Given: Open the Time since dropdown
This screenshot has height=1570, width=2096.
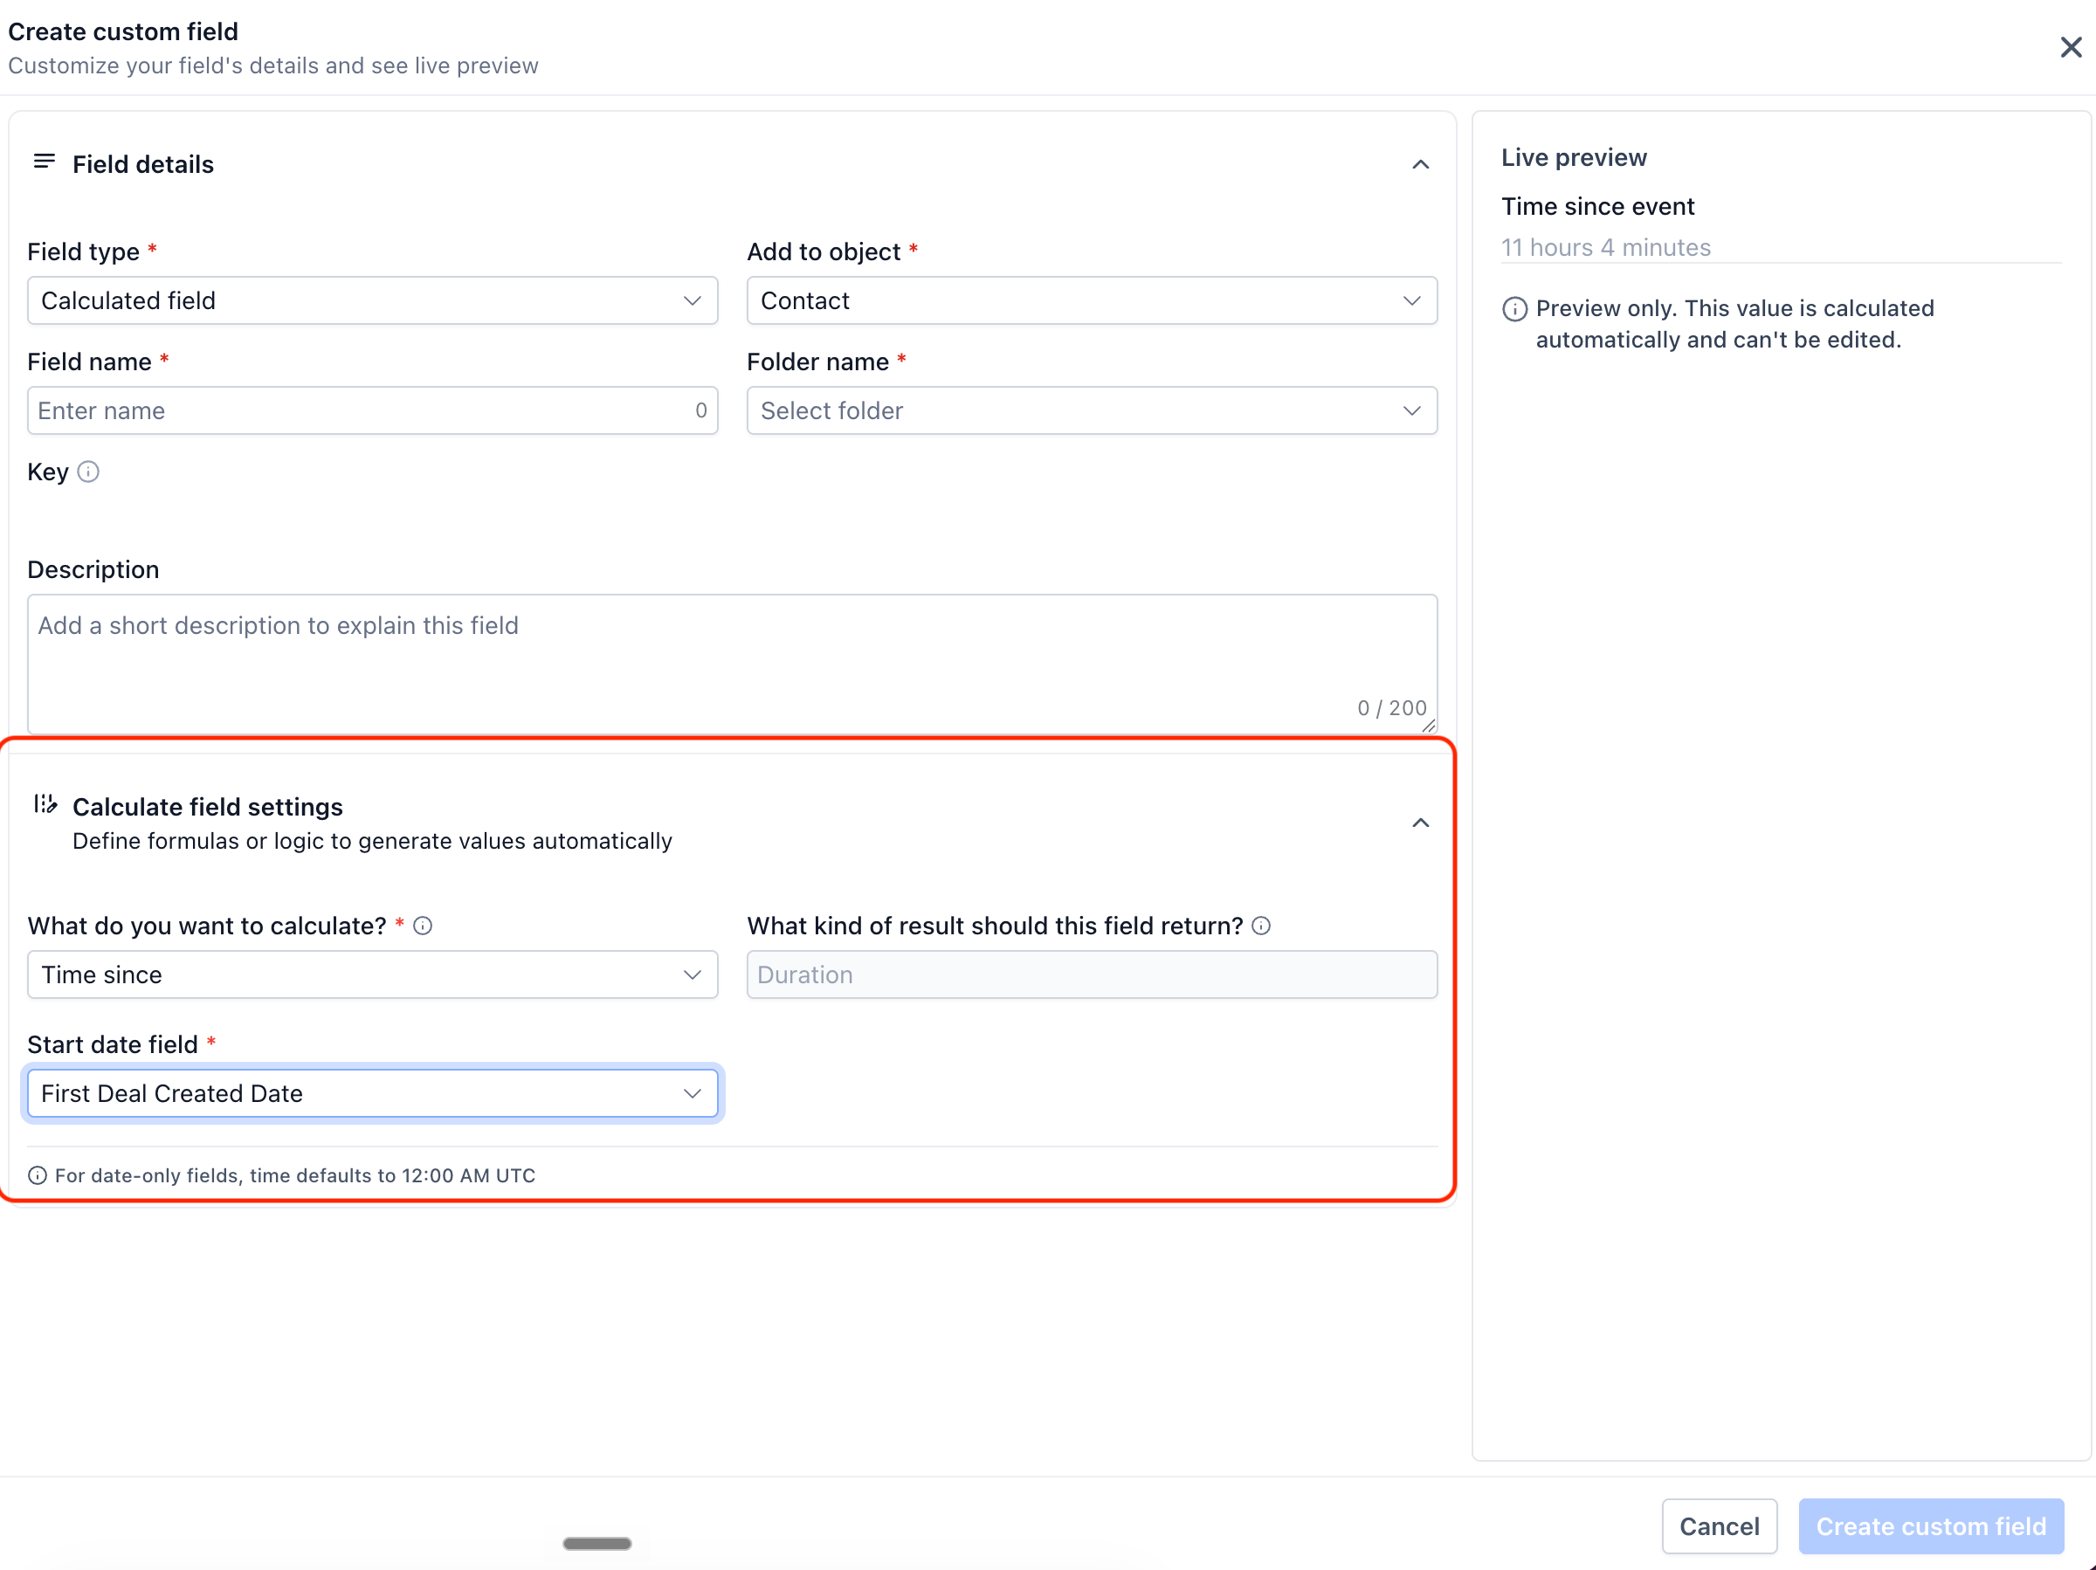Looking at the screenshot, I should (372, 974).
